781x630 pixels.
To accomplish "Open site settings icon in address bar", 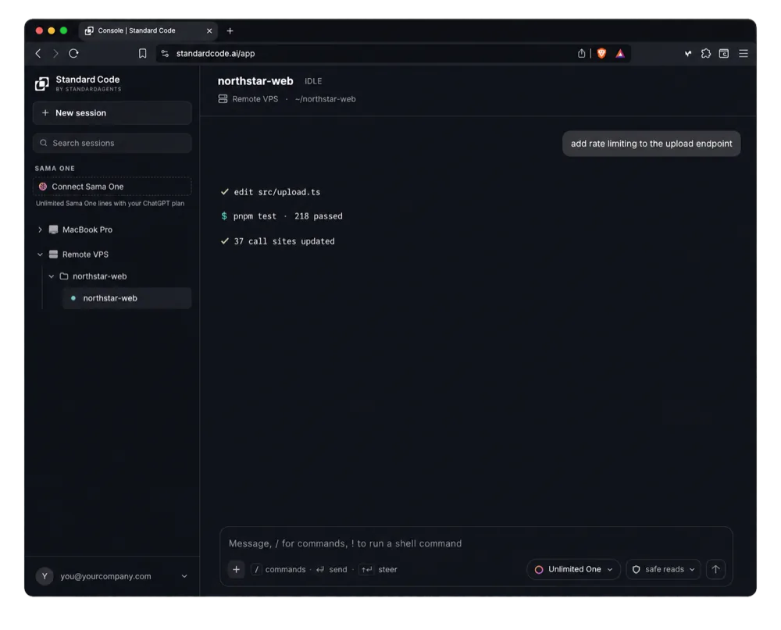I will [165, 53].
